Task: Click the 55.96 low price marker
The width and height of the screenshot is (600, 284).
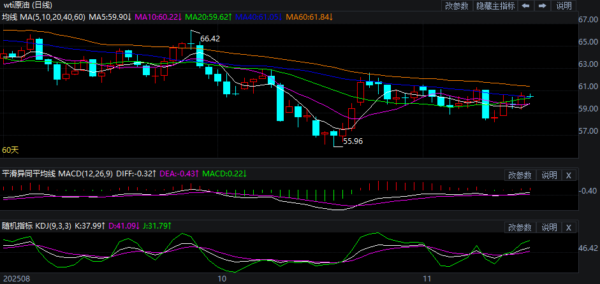Action: [353, 141]
